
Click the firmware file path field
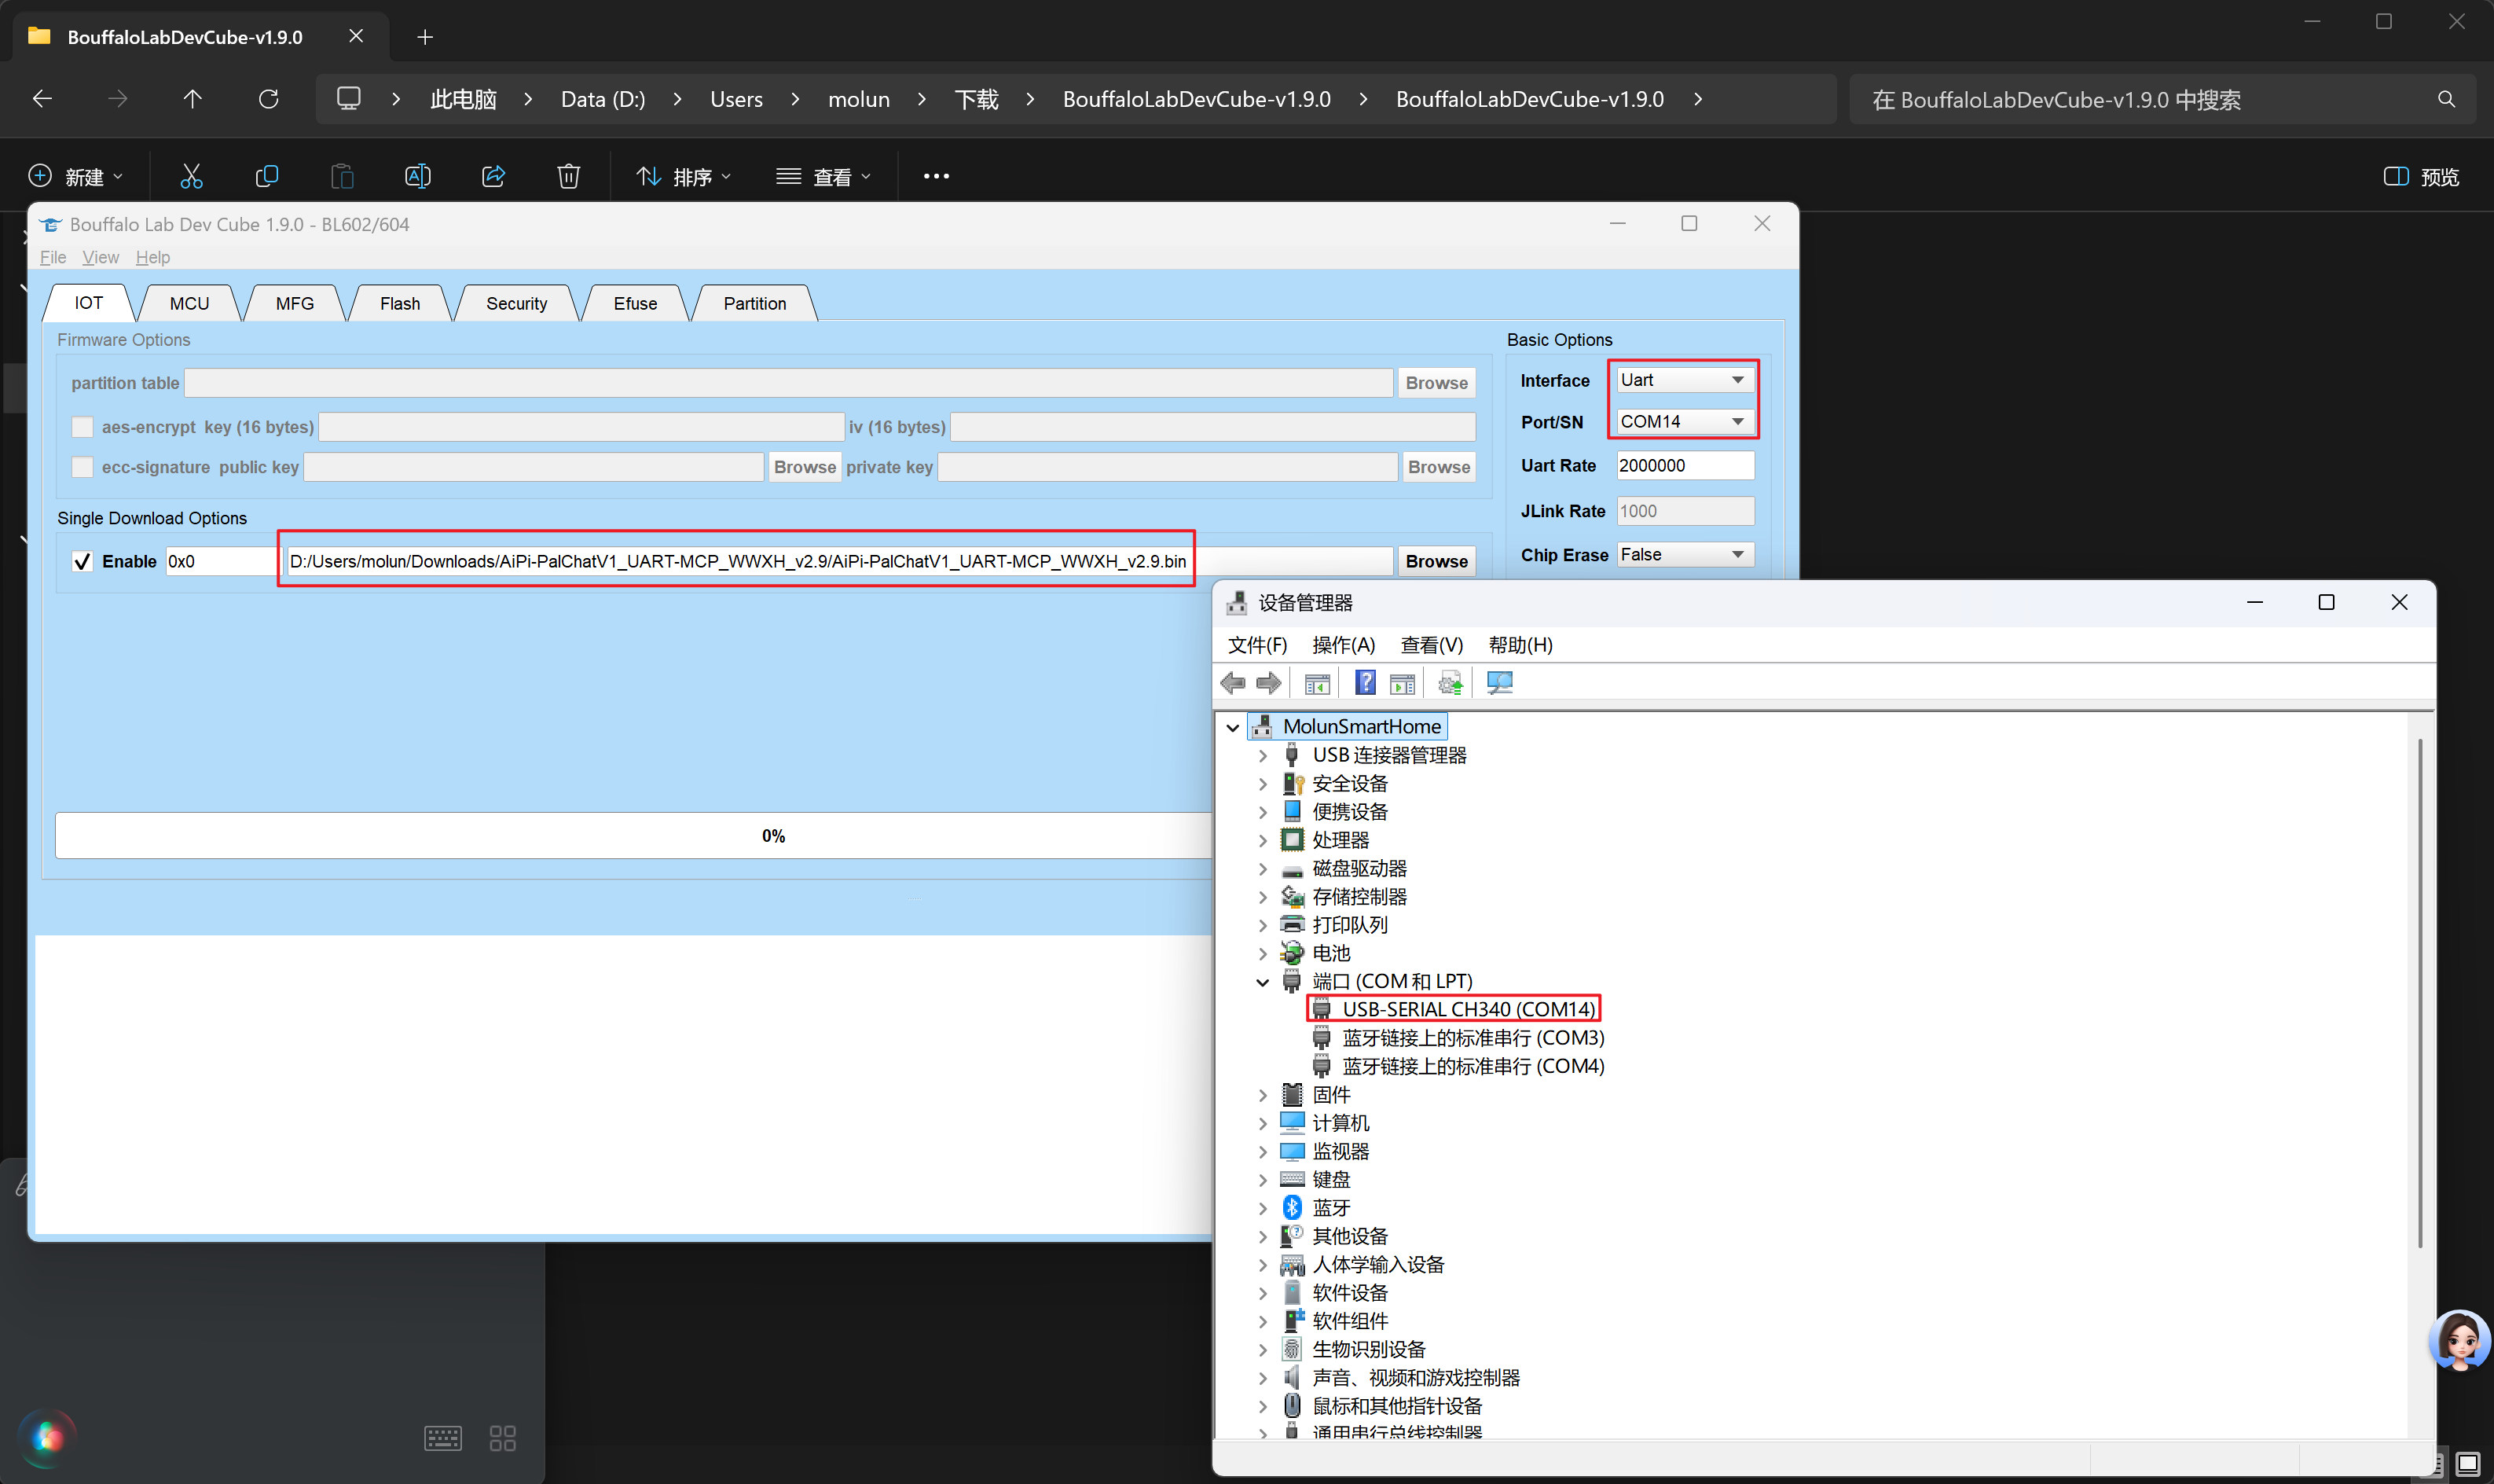838,561
